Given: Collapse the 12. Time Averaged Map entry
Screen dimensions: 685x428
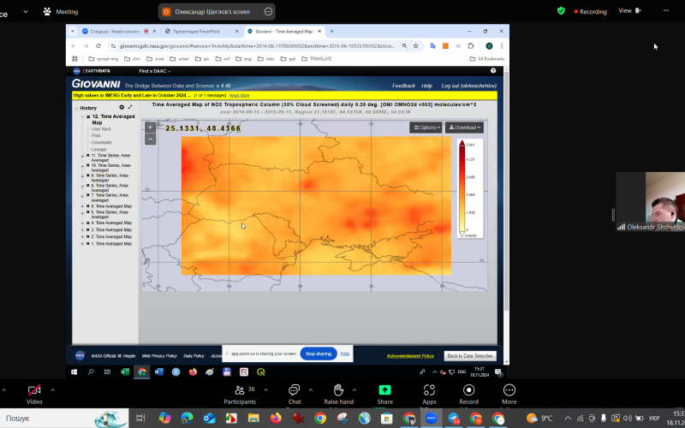Looking at the screenshot, I should 82,116.
